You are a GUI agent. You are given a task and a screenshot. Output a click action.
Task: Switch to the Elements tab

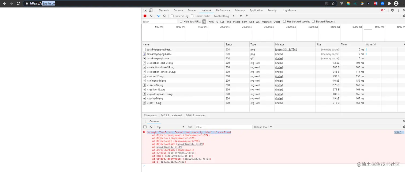[x=164, y=10]
